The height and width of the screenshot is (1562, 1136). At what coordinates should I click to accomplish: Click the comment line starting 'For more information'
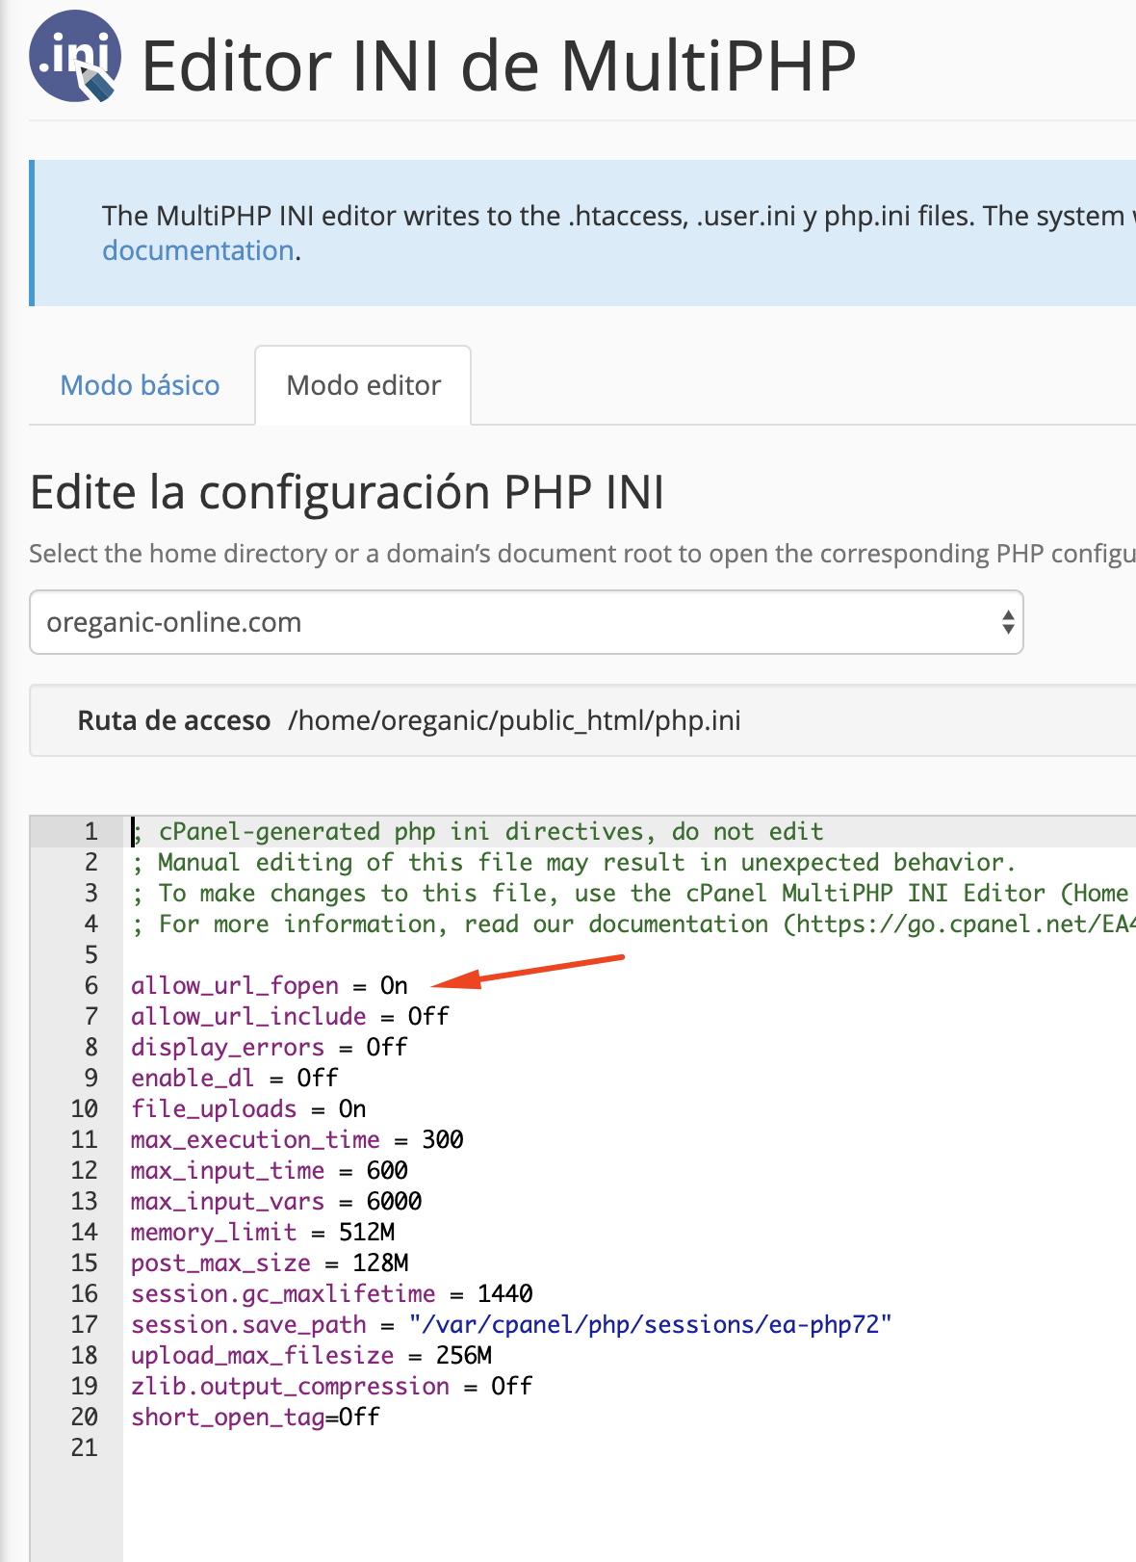tap(633, 924)
